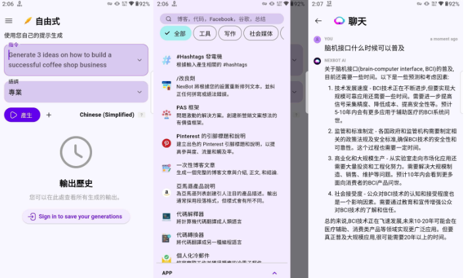467x278 pixels.
Task: Click the search field with 博客，代码
Action: click(x=222, y=19)
